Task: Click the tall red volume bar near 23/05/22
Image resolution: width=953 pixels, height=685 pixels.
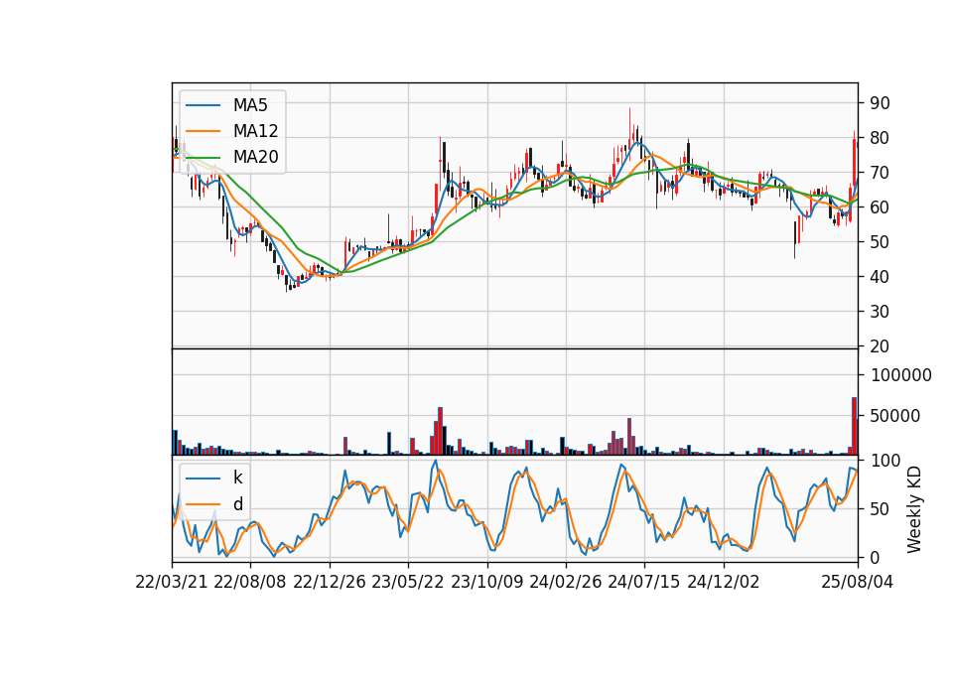Action: (440, 431)
